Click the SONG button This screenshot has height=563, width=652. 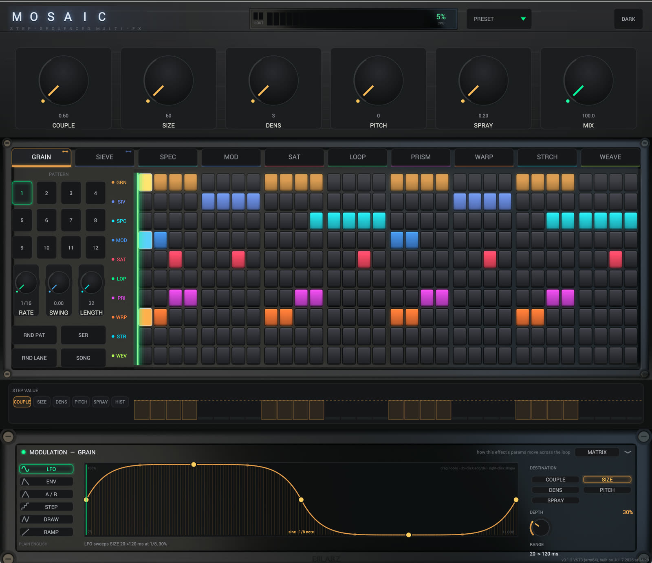[x=83, y=358]
